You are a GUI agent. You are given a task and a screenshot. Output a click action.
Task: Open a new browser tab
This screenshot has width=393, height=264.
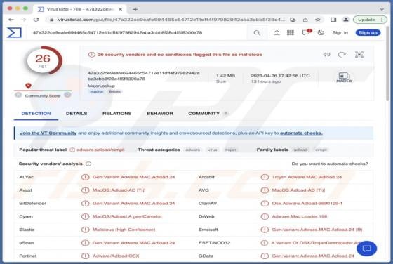[x=135, y=9]
